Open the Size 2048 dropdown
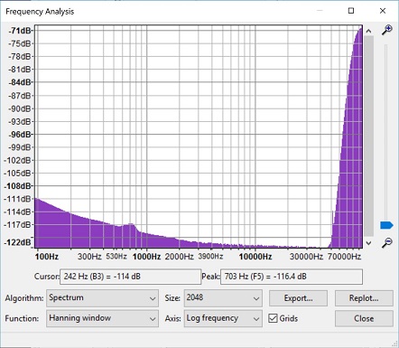The height and width of the screenshot is (348, 399). coord(223,298)
